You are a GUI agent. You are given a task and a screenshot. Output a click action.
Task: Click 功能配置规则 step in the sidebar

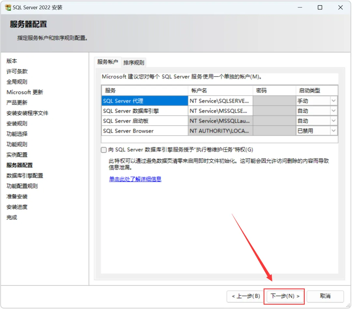click(x=22, y=186)
